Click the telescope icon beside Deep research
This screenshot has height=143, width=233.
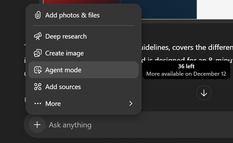tap(37, 36)
